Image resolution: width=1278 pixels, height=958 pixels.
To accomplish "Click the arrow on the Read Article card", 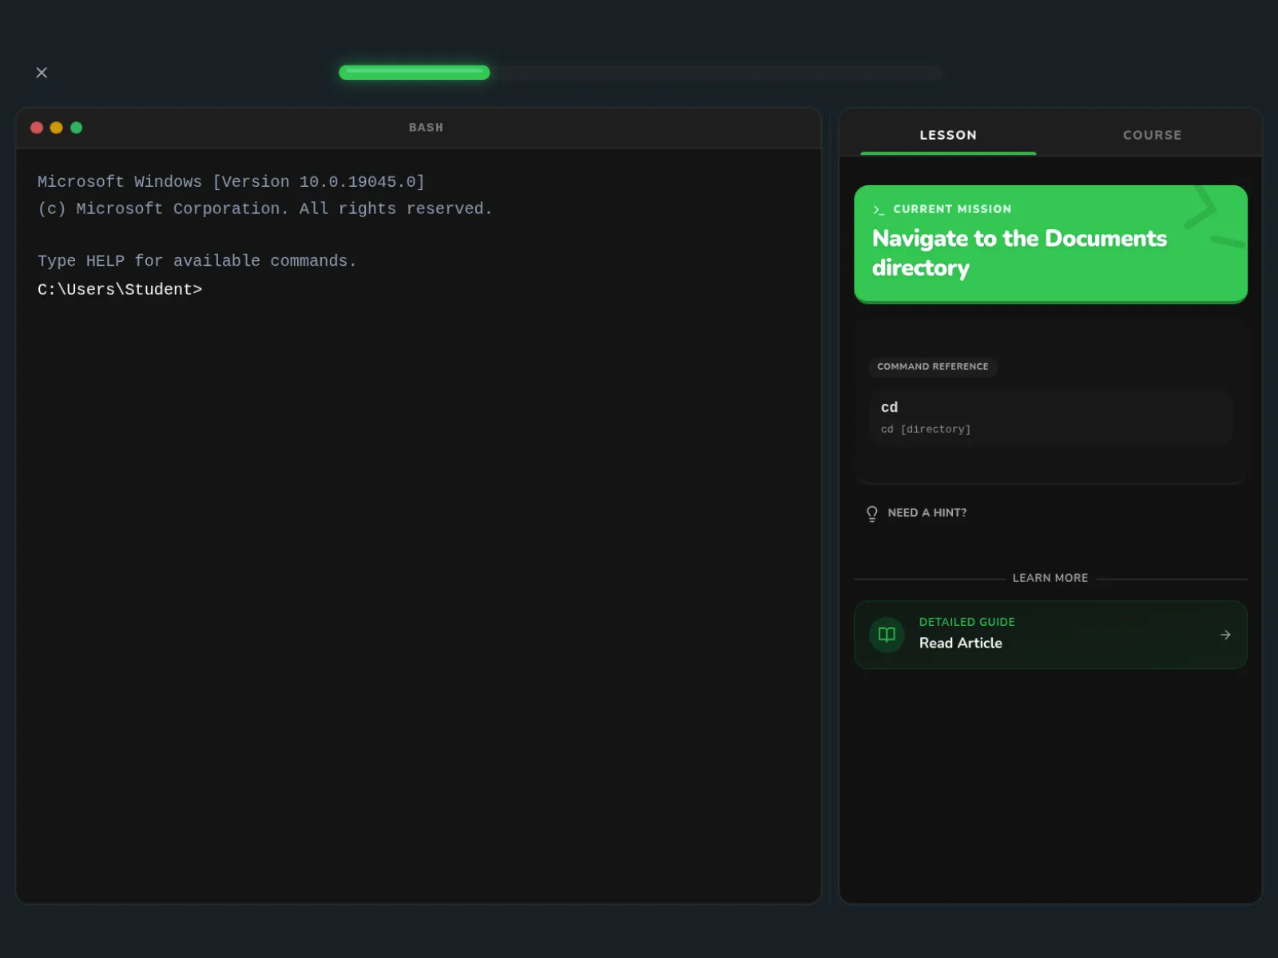I will click(1225, 635).
